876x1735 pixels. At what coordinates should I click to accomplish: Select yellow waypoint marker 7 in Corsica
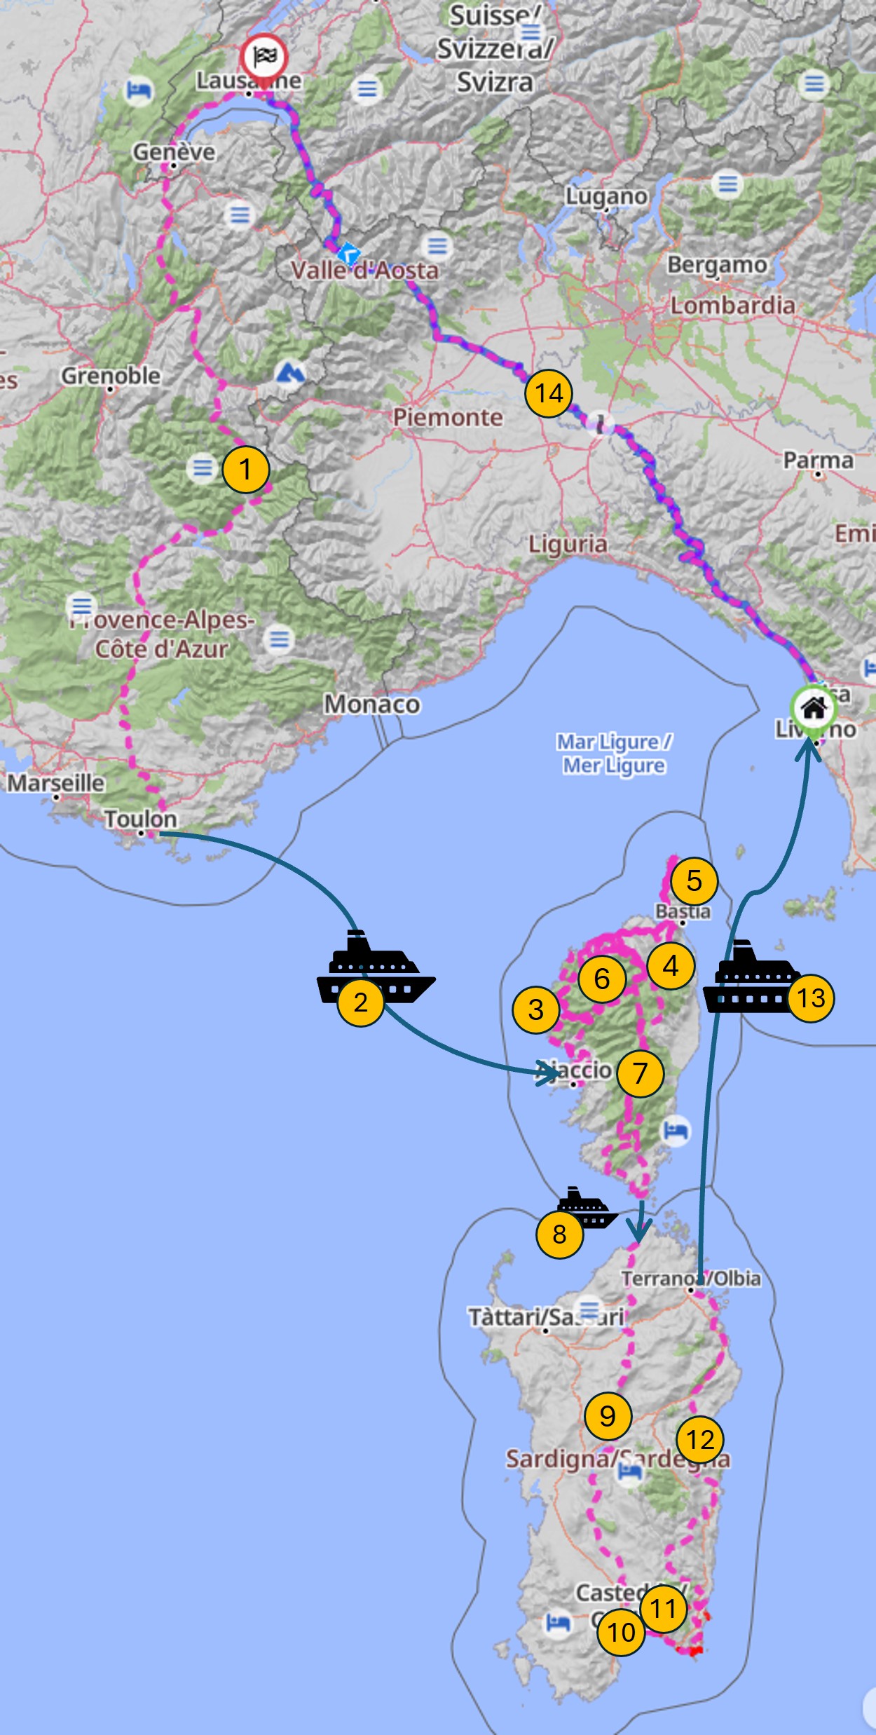[641, 1073]
